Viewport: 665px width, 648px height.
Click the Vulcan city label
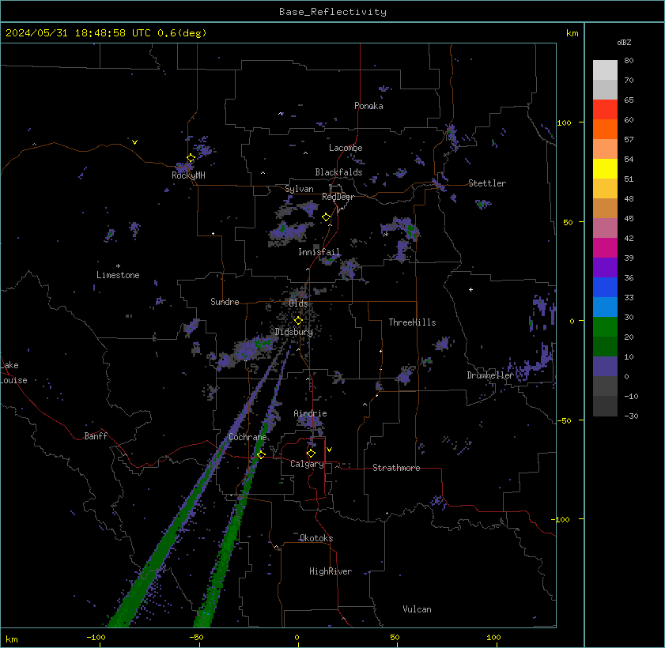[417, 609]
